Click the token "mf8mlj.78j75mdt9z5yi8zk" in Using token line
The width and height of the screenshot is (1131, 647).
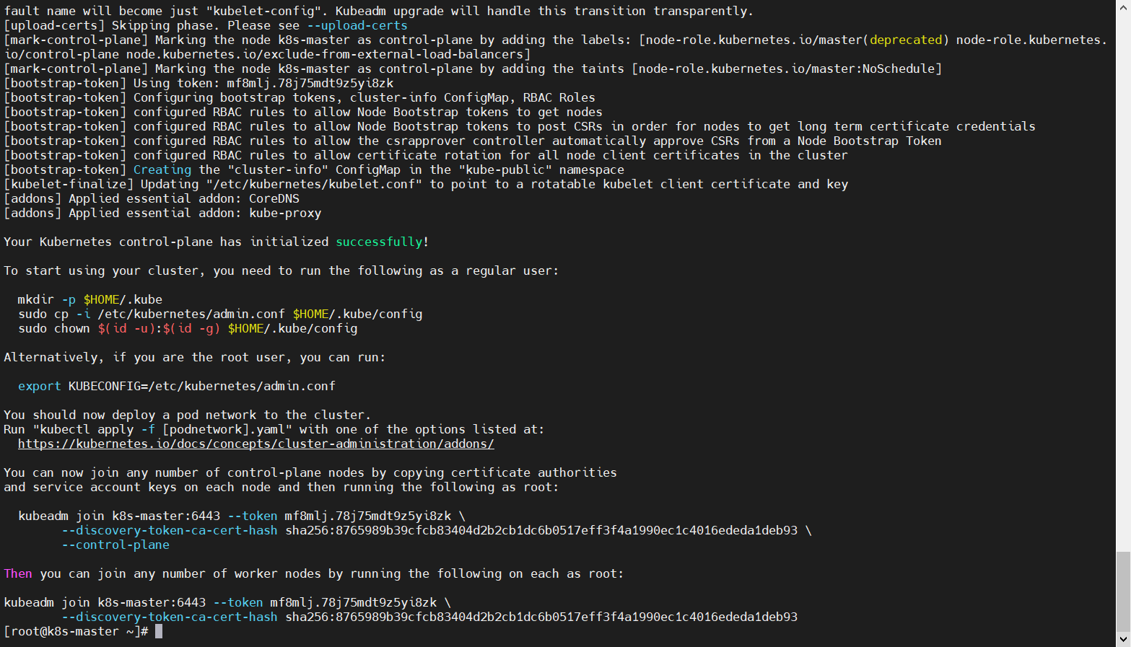[310, 83]
